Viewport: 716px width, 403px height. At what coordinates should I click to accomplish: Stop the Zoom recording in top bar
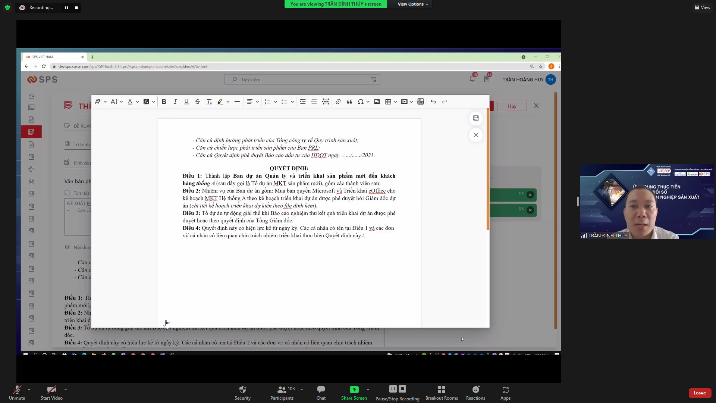[76, 7]
